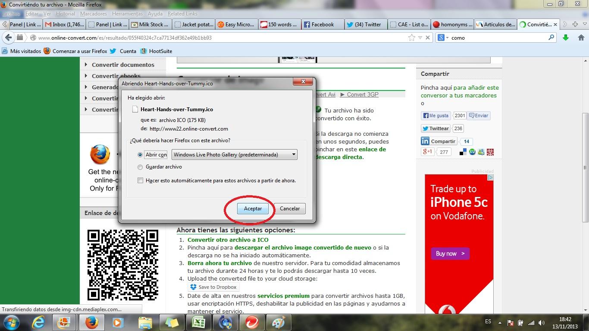Expand the Convertir documentos section
Image resolution: width=589 pixels, height=331 pixels.
click(x=123, y=65)
